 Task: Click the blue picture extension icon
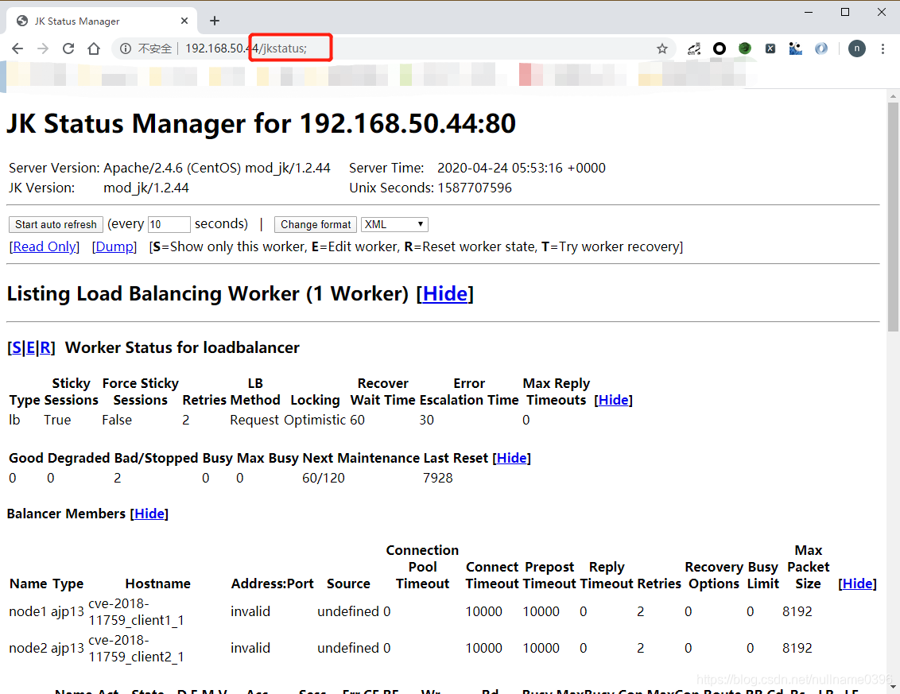(796, 48)
